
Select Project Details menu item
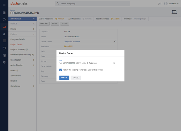point(17,45)
